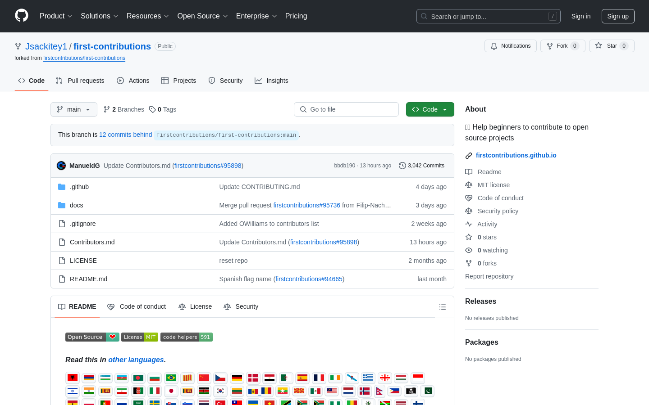This screenshot has width=649, height=405.
Task: View the 3,042 Commits history
Action: point(421,166)
